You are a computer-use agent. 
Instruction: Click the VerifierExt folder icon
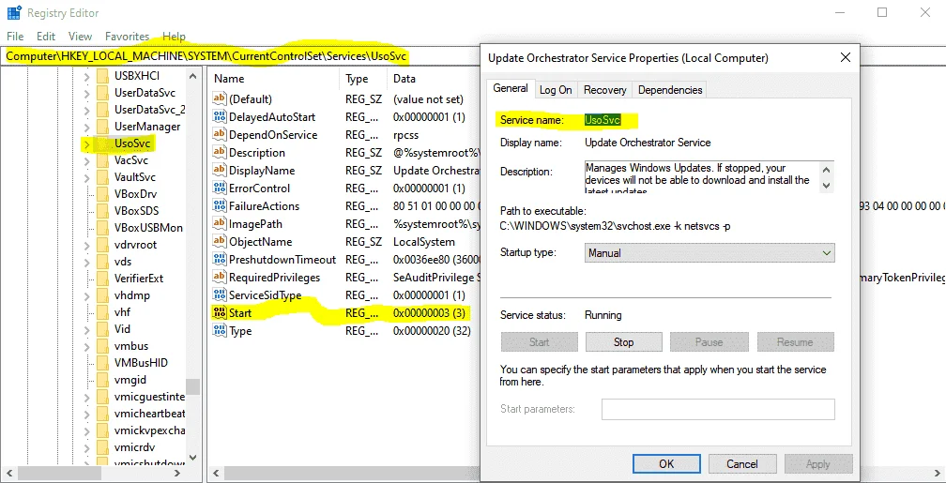pos(103,279)
